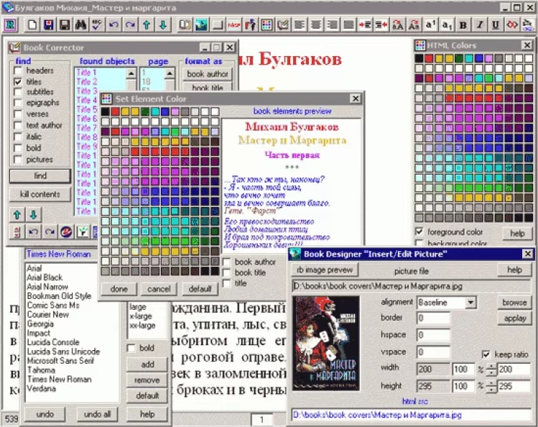Click done in Set Element Color dialog
The image size is (538, 427).
point(119,288)
